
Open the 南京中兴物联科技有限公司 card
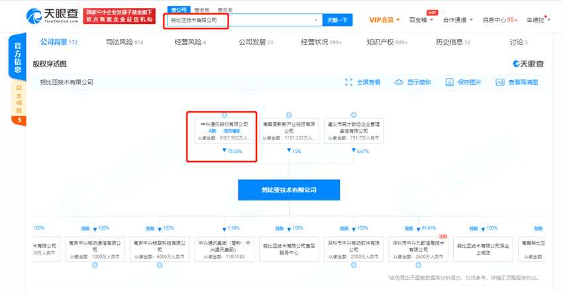[x=160, y=249]
